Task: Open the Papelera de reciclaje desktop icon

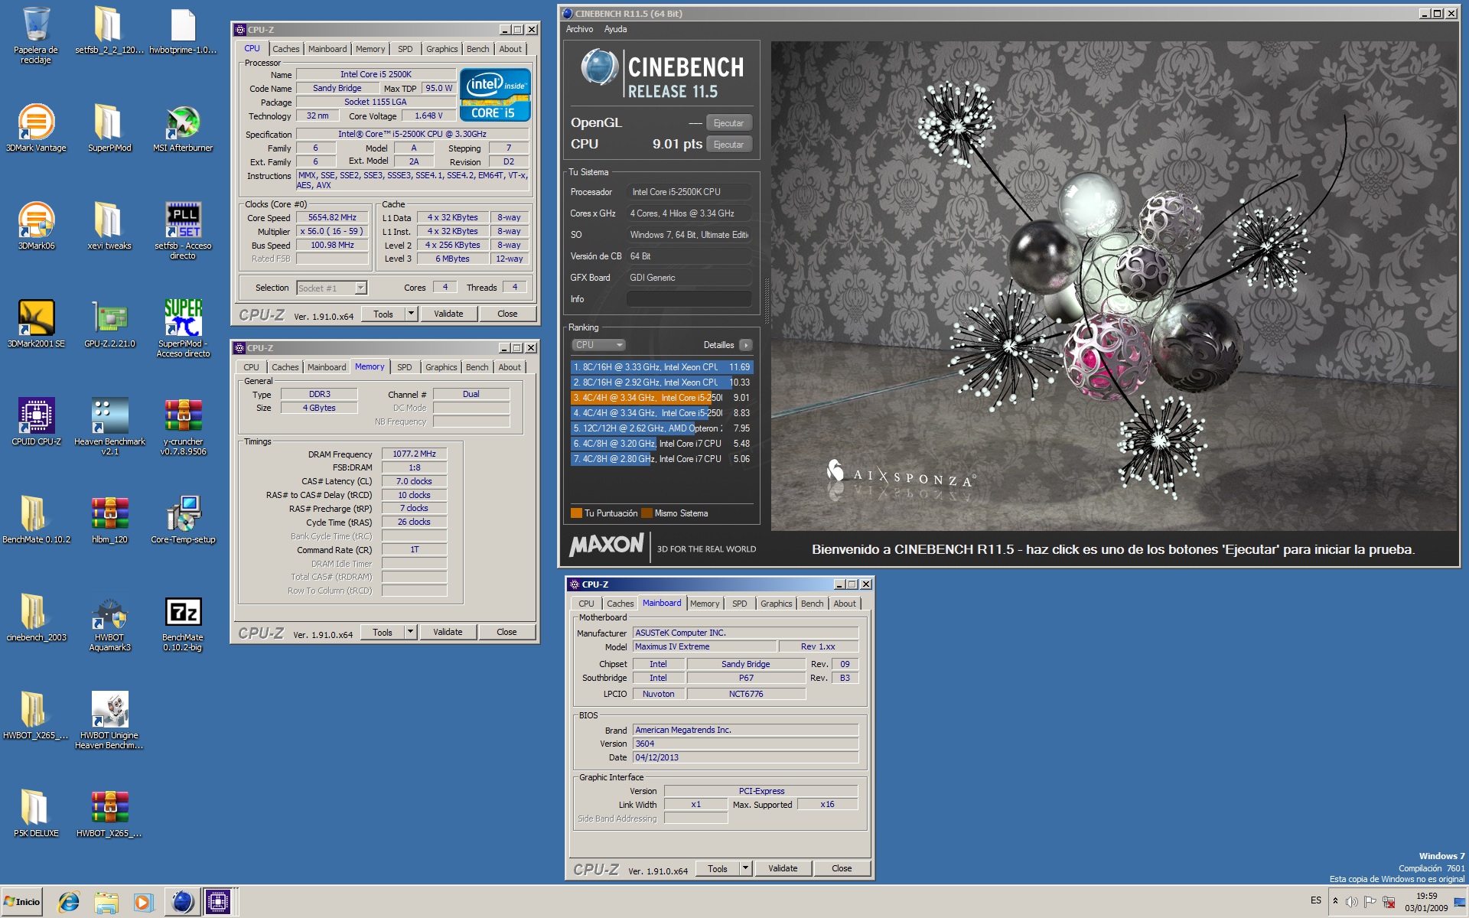Action: [36, 34]
